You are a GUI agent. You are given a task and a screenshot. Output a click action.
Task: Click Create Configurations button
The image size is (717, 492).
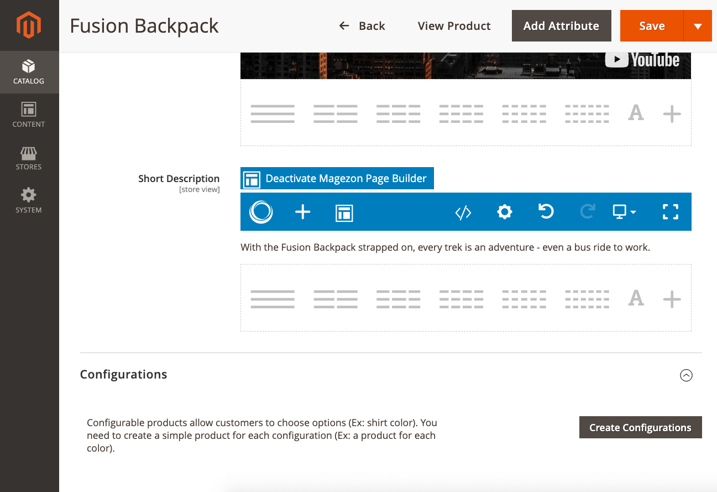[640, 427]
